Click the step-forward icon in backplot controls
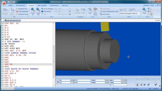Image resolution: width=162 pixels, height=91 pixels. (x=145, y=85)
